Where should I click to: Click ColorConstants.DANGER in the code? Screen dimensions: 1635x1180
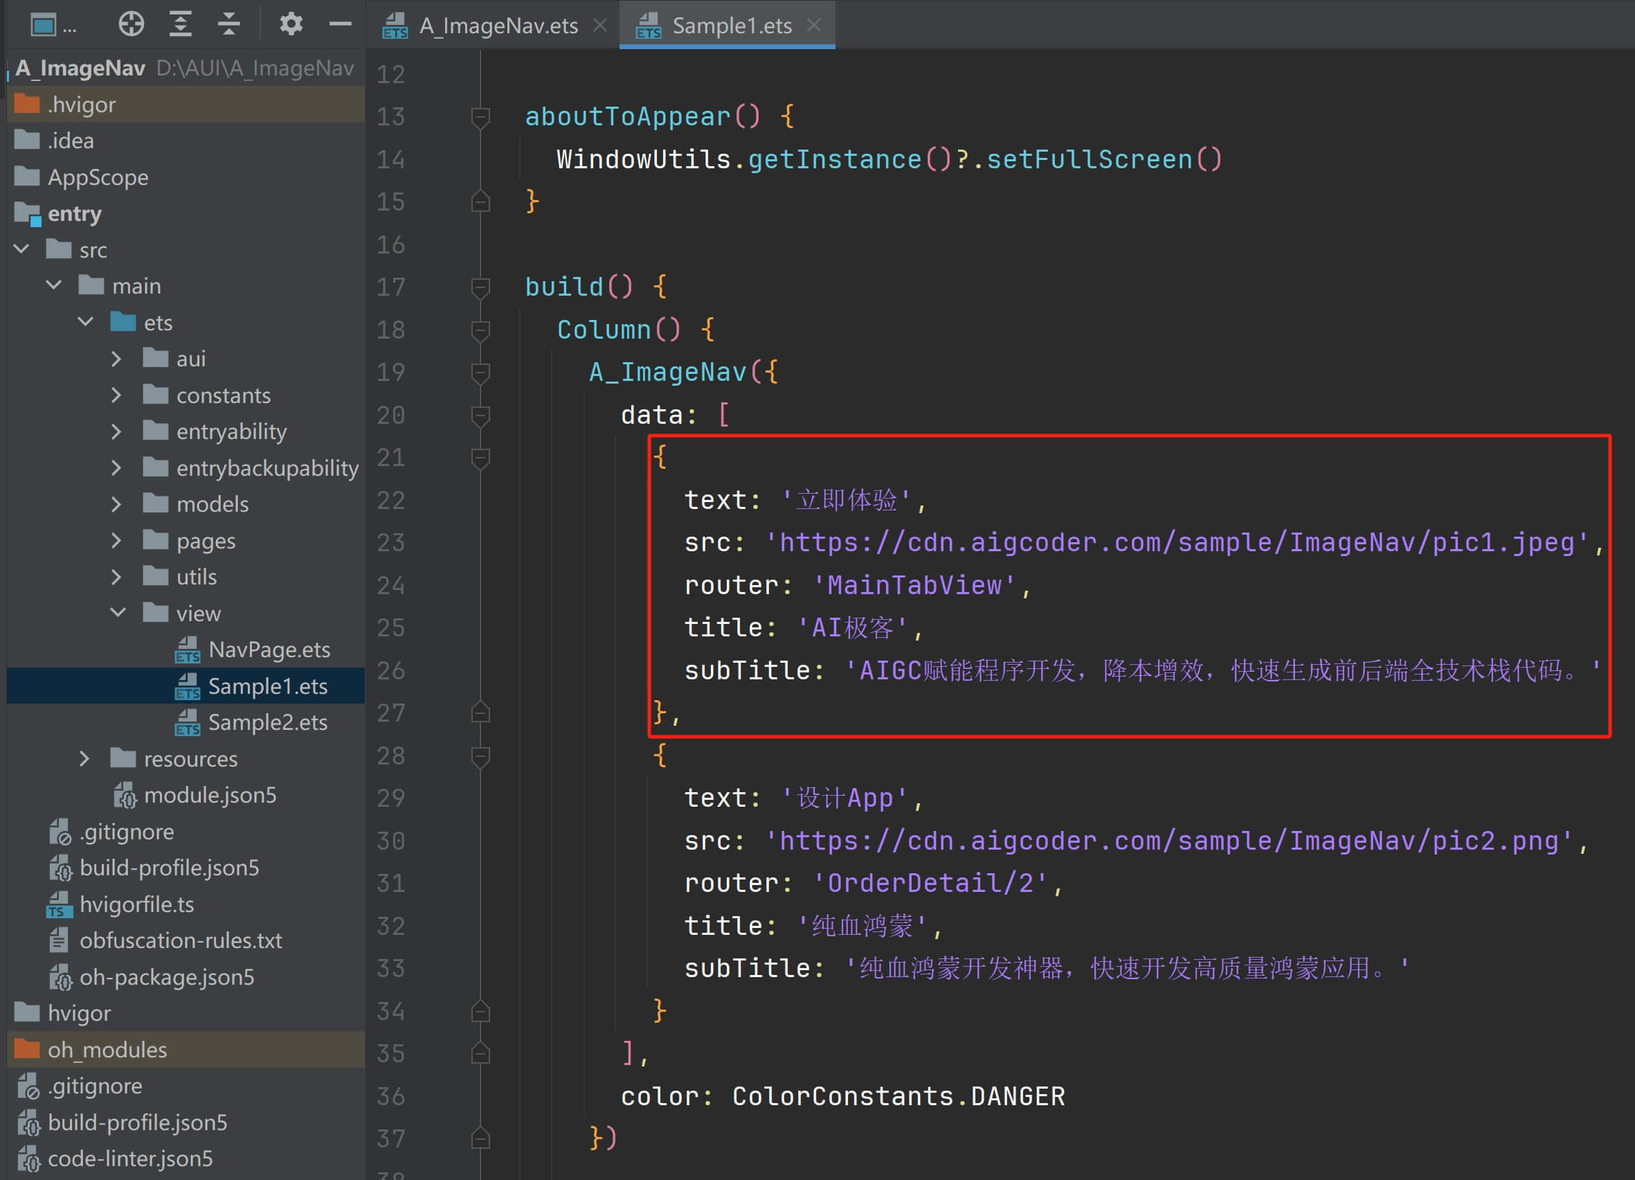point(898,1096)
